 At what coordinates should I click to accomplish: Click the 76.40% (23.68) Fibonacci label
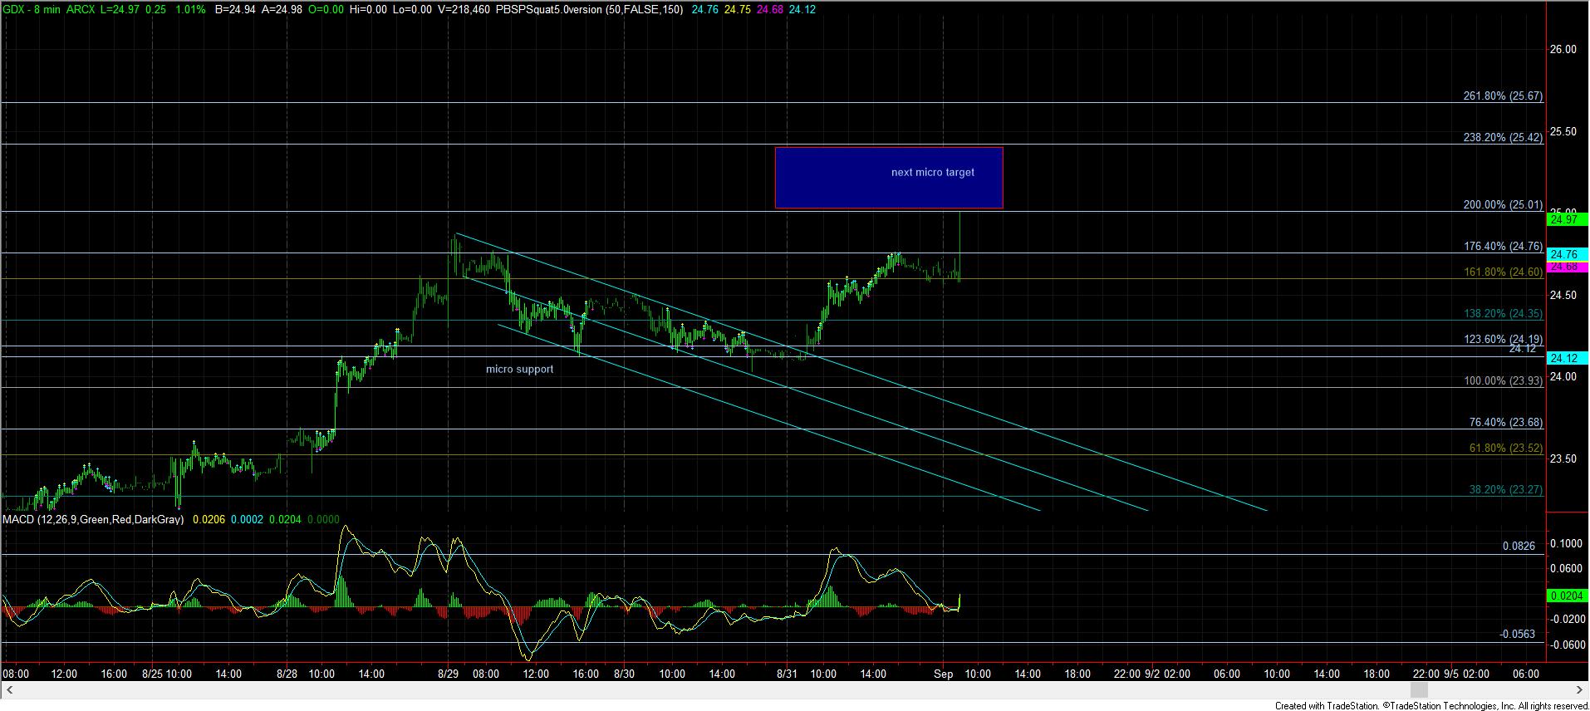(x=1505, y=423)
